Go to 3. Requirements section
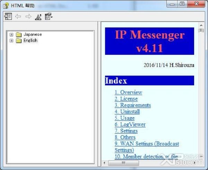The image size is (208, 170). coord(133,105)
